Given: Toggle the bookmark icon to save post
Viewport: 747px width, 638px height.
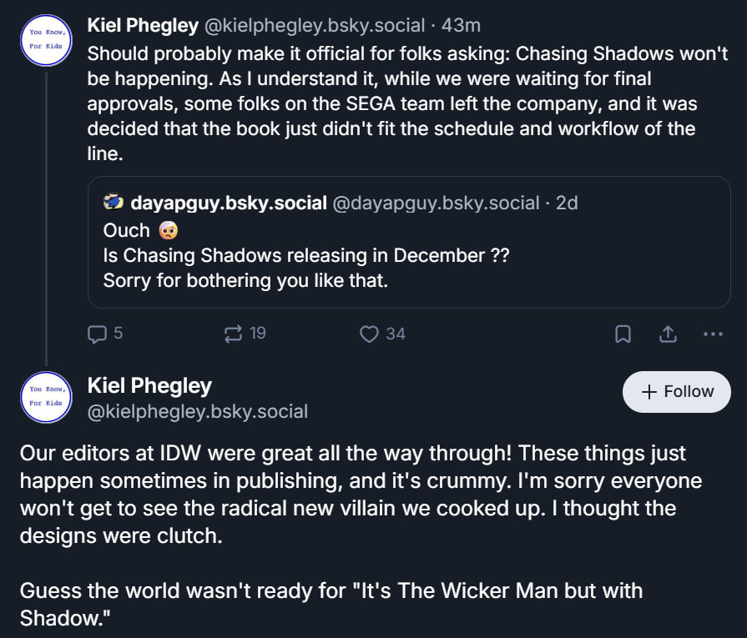Looking at the screenshot, I should [623, 334].
